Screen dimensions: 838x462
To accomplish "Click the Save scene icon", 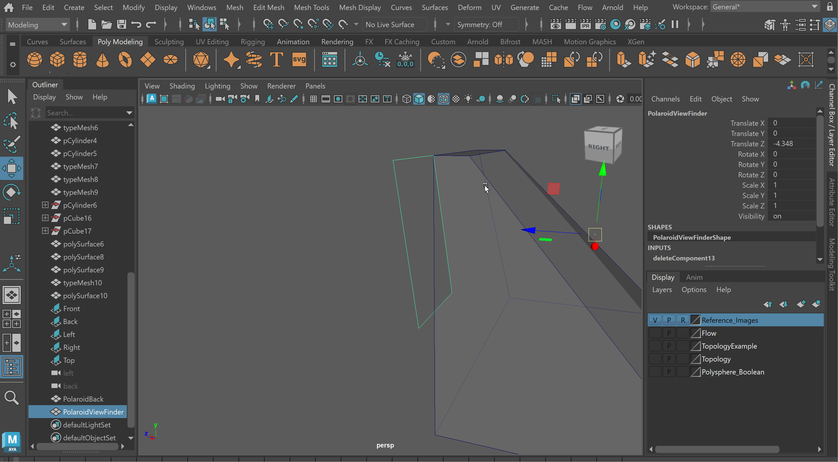I will [122, 24].
